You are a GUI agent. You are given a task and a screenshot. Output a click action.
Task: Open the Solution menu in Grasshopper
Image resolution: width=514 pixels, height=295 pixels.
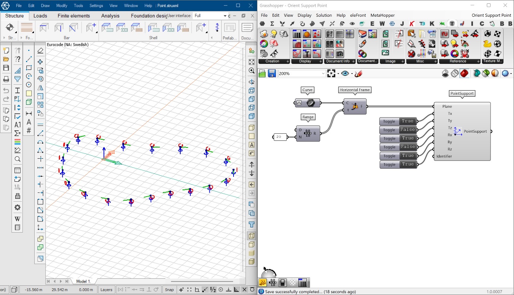(x=324, y=15)
